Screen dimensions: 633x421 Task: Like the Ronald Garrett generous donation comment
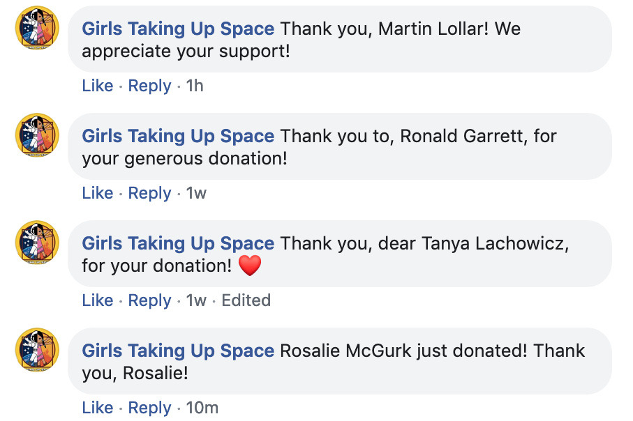[97, 193]
